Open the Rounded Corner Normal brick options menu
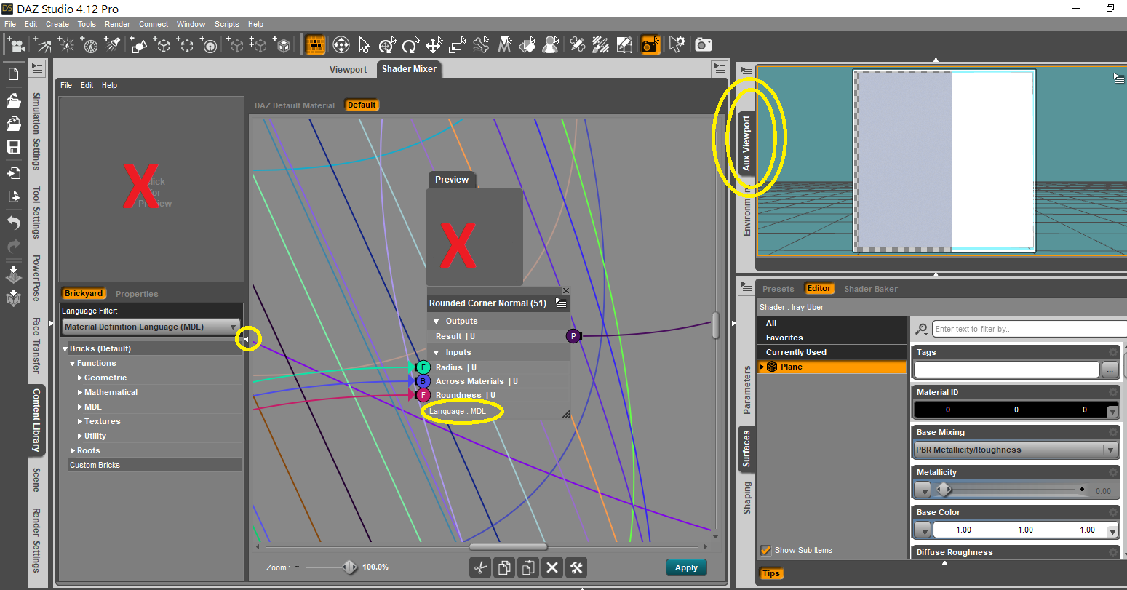This screenshot has width=1127, height=590. point(561,303)
